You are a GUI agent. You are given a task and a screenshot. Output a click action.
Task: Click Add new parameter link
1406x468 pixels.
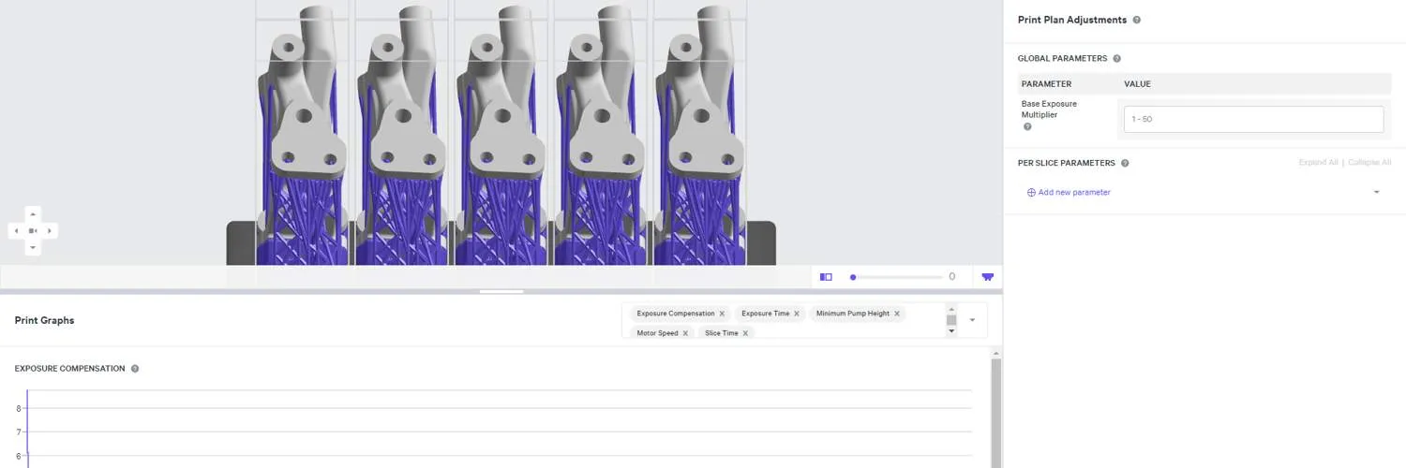click(x=1074, y=192)
